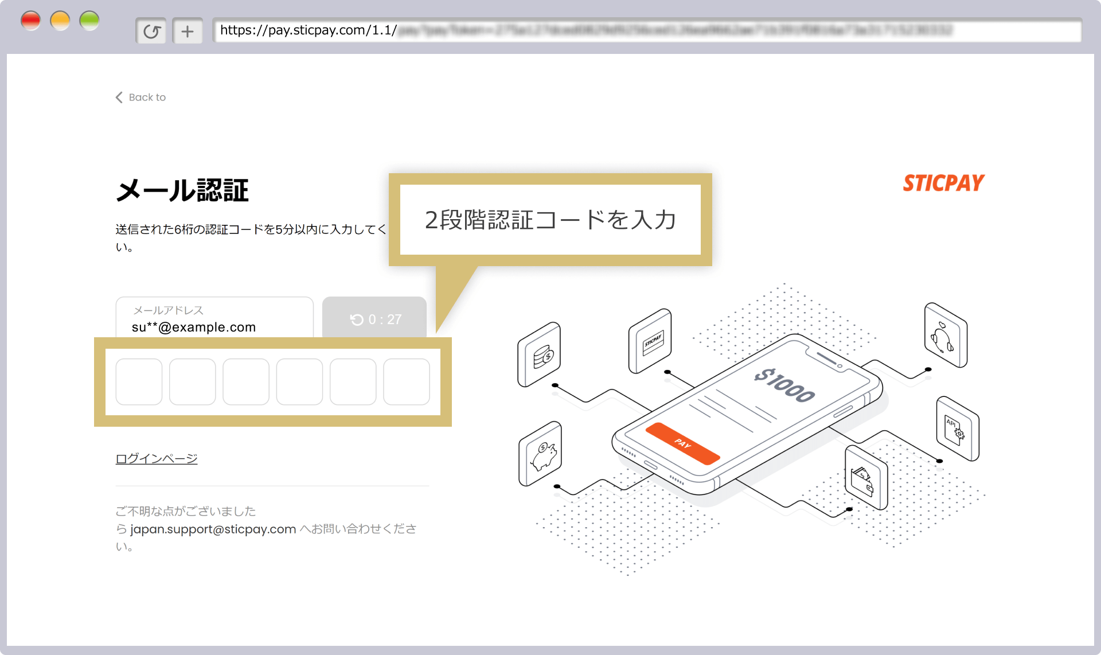Click the STICPAY card icon tile
Viewport: 1101px width, 655px height.
pyautogui.click(x=650, y=341)
